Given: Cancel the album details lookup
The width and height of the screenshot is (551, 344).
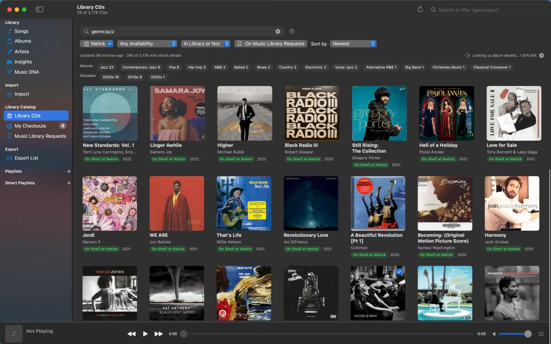Looking at the screenshot, I should point(541,55).
